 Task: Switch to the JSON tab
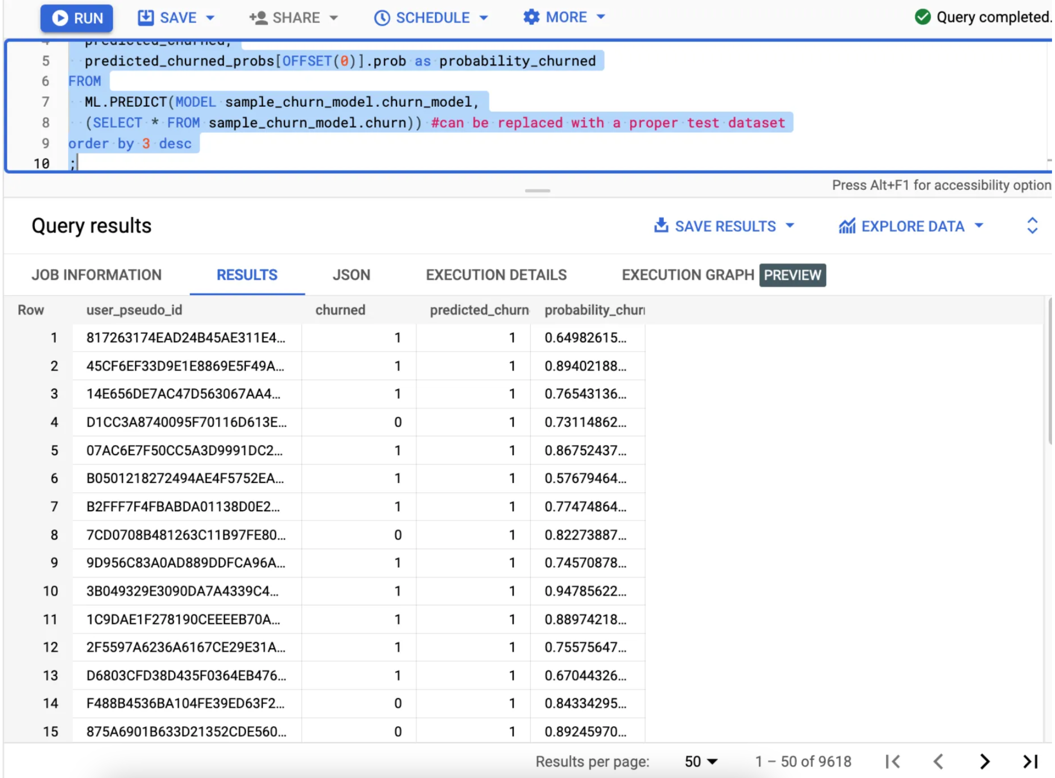(351, 275)
